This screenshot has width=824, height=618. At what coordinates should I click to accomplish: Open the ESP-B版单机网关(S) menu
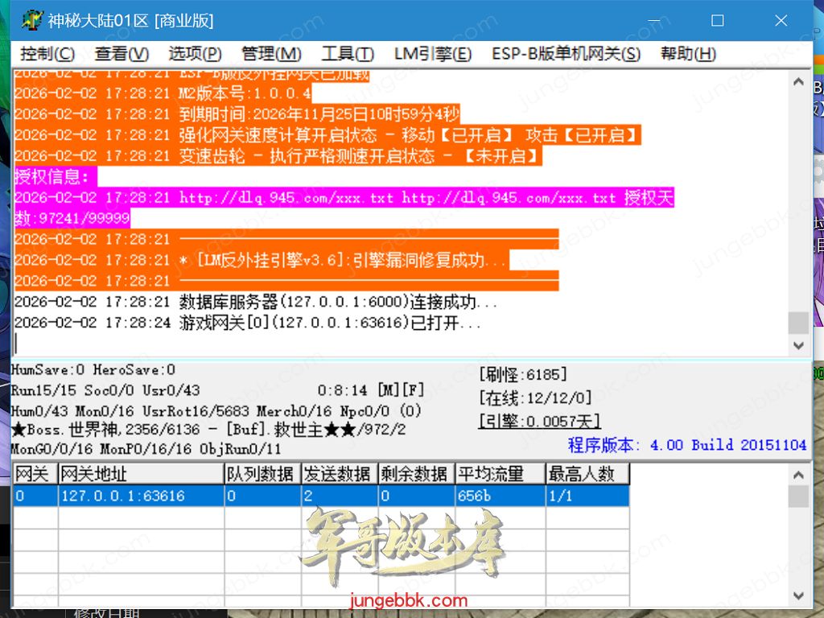566,54
